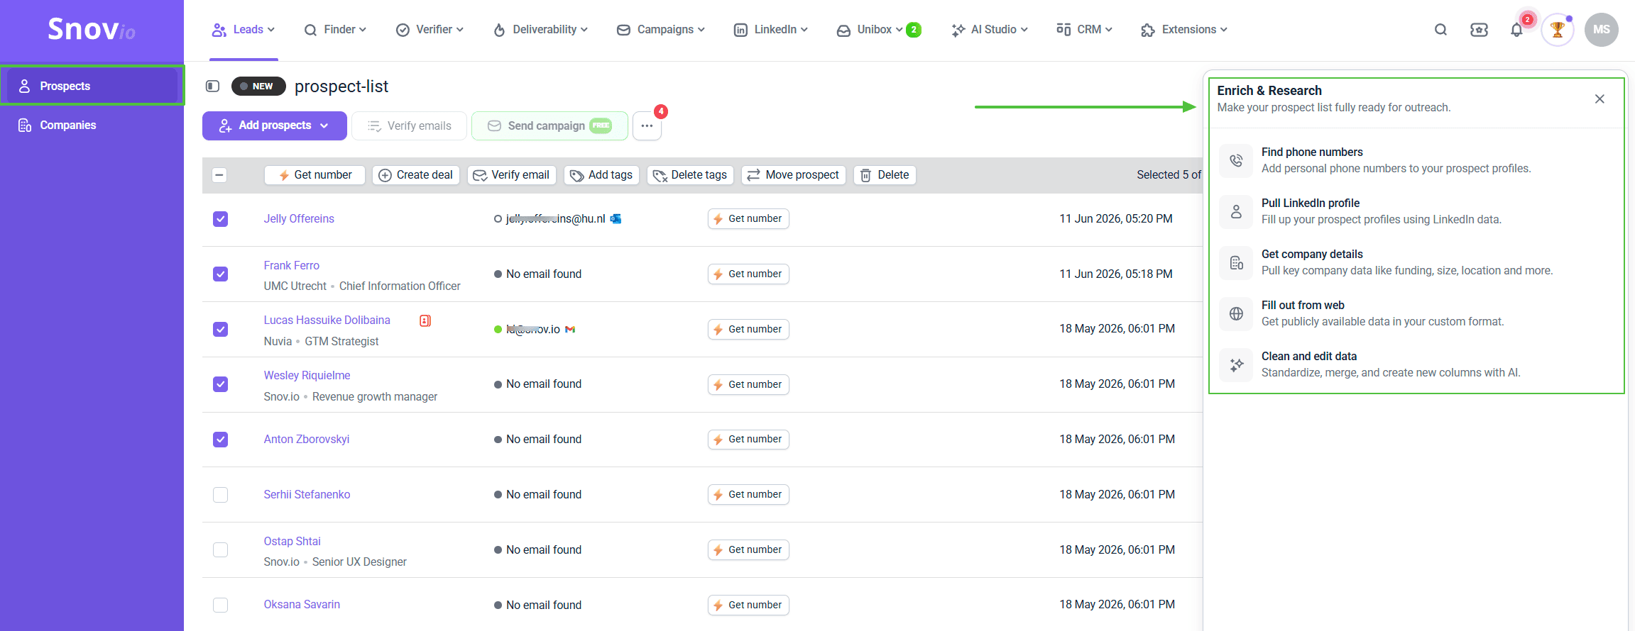1635x631 pixels.
Task: Click the Gmail icon next to Lucas's email
Action: (570, 330)
